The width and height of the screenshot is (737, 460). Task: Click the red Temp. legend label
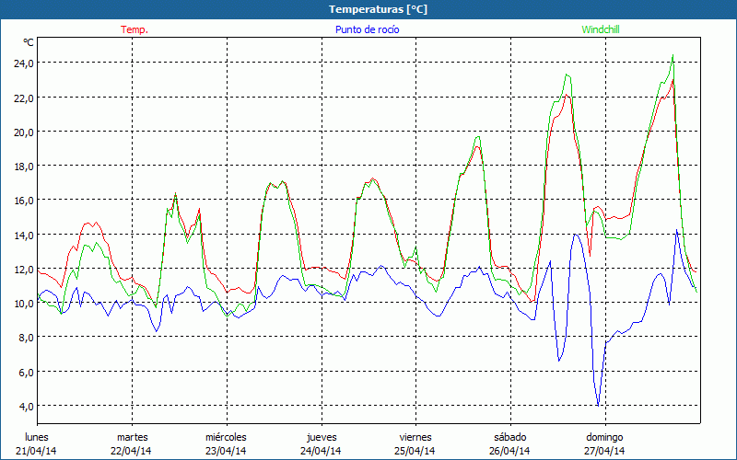135,29
